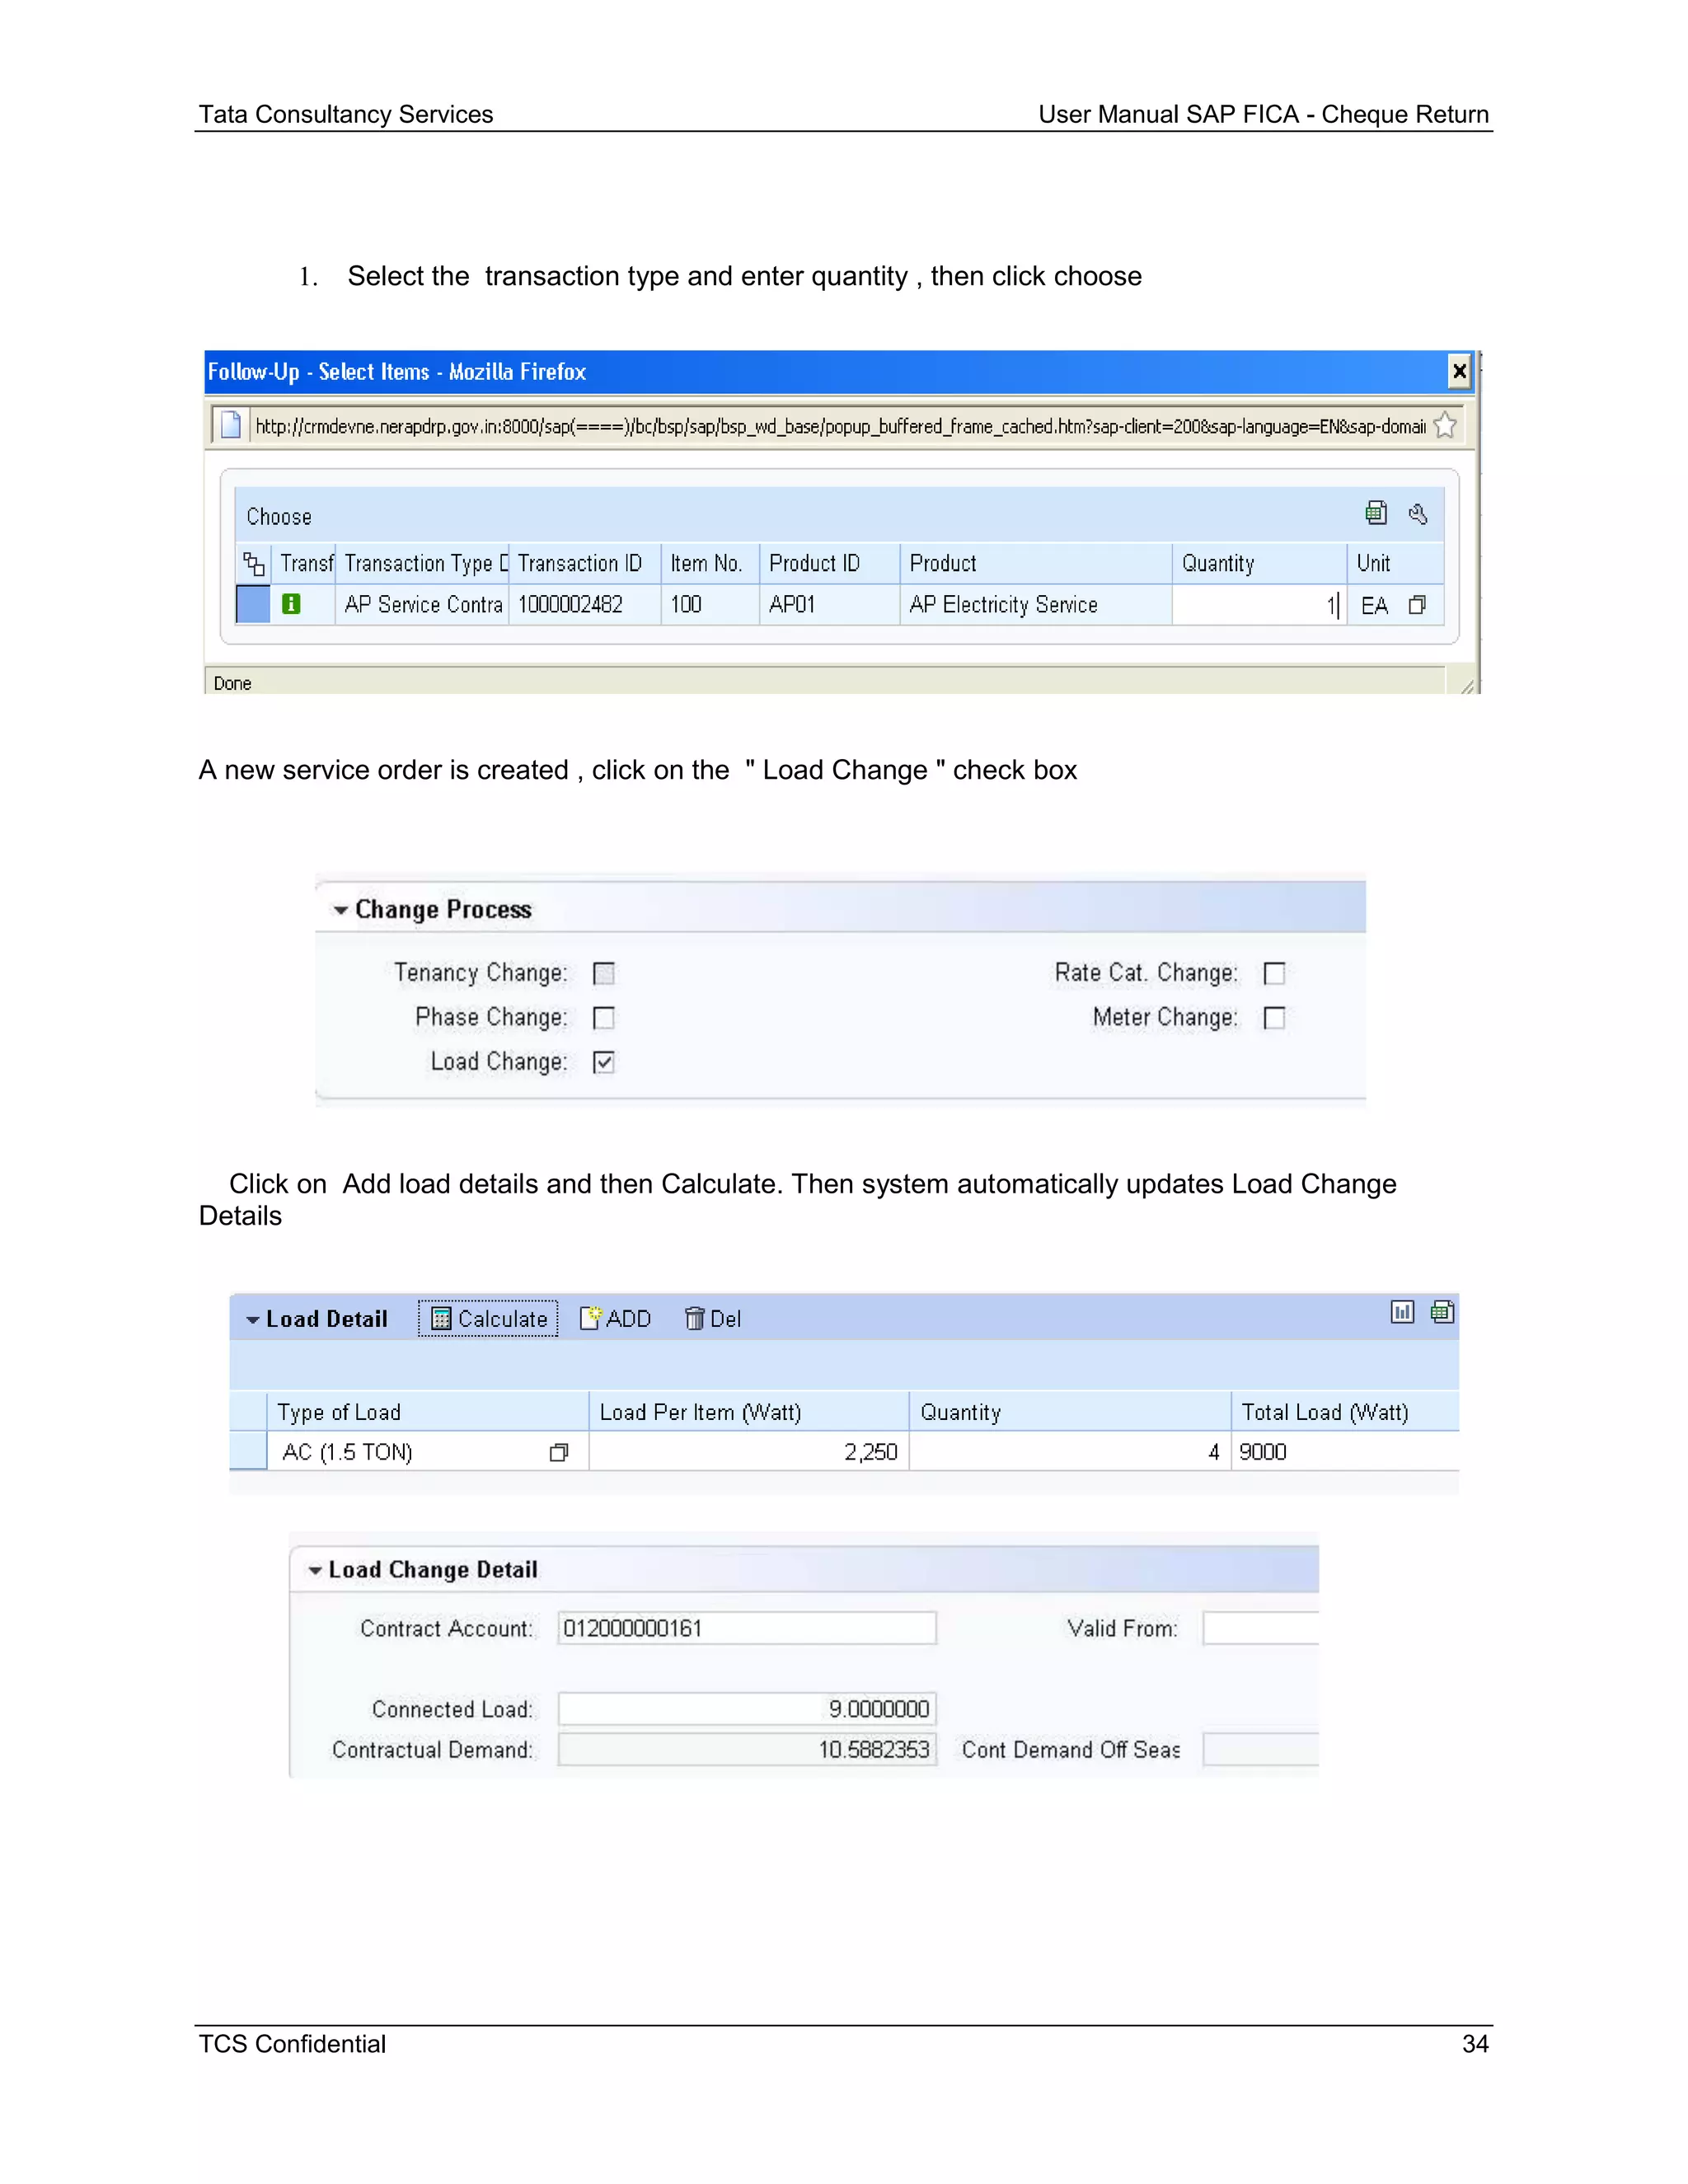1688x2184 pixels.
Task: Click the Total Load value 9000
Action: click(x=1345, y=1452)
